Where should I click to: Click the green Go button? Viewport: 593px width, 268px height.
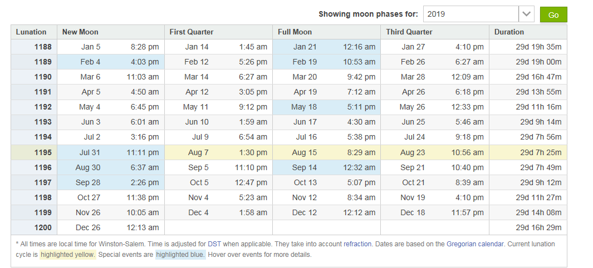[x=553, y=14]
